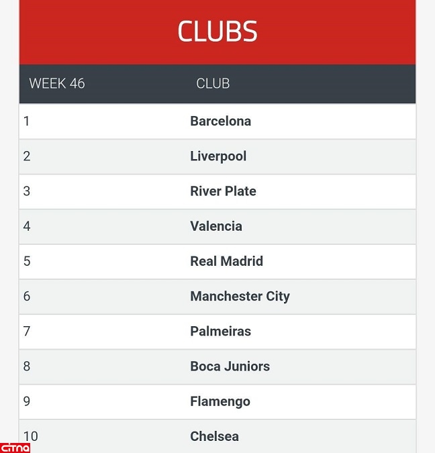Click the Flamengo club name
Viewport: 435px width, 453px height.
[x=220, y=401]
